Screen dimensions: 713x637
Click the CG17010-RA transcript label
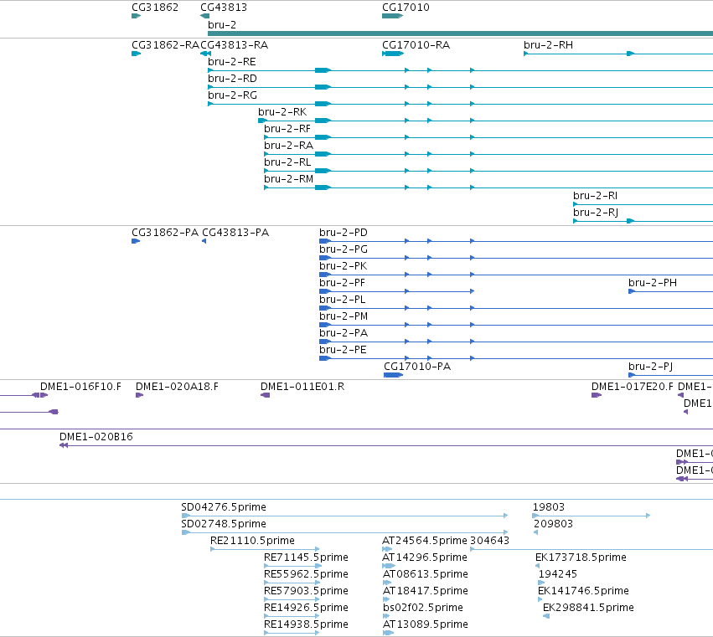416,45
